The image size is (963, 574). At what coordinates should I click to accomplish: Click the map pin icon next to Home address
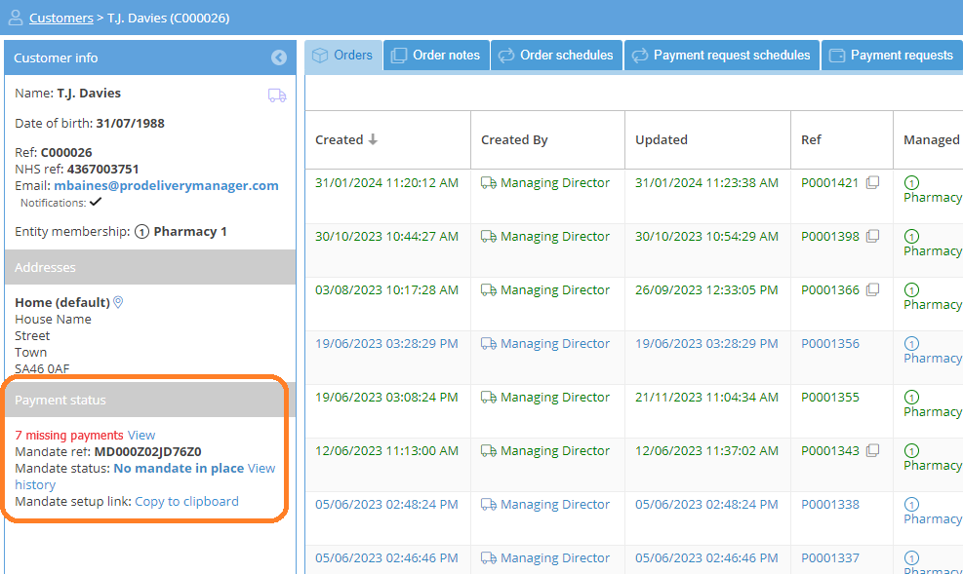(119, 303)
